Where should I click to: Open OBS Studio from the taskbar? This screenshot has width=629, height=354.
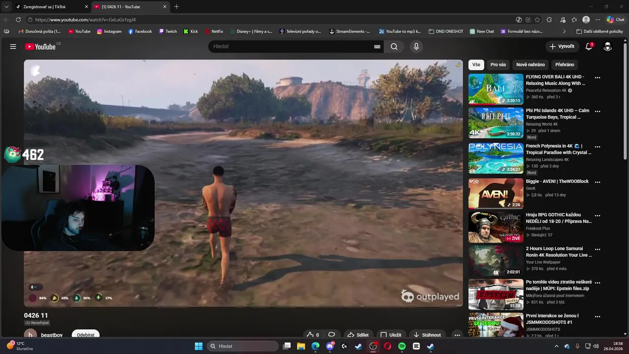pos(373,346)
